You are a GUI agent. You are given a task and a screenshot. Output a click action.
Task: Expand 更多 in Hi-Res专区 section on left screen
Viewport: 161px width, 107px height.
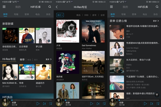(x=49, y=59)
